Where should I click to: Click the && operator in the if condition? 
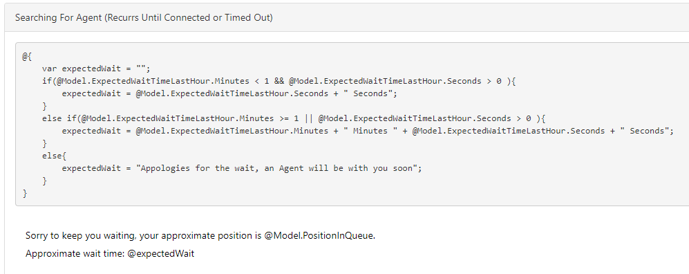click(279, 81)
